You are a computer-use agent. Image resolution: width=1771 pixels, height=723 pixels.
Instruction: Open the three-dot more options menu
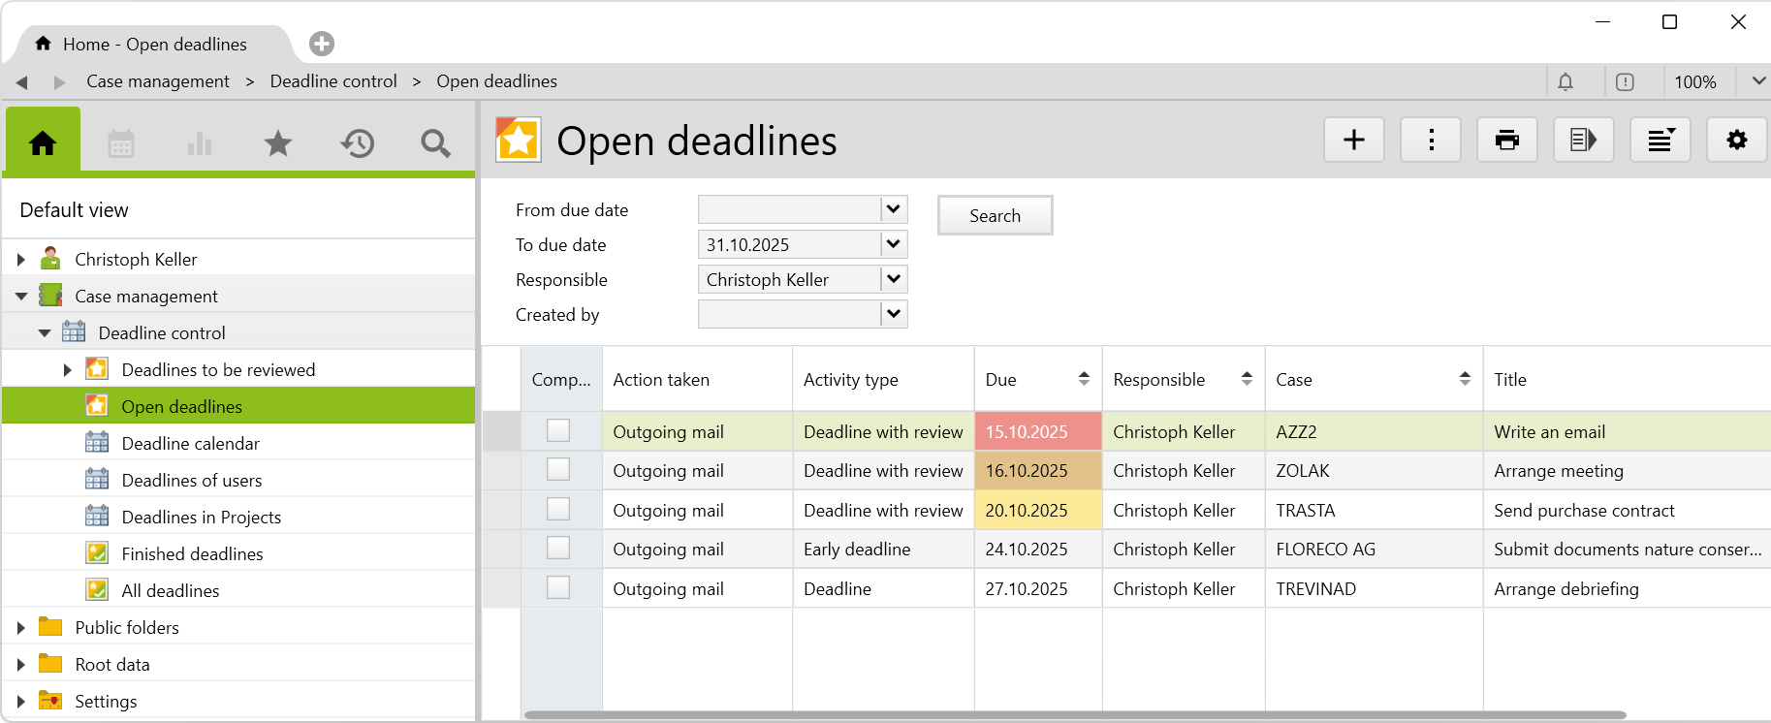[1431, 141]
